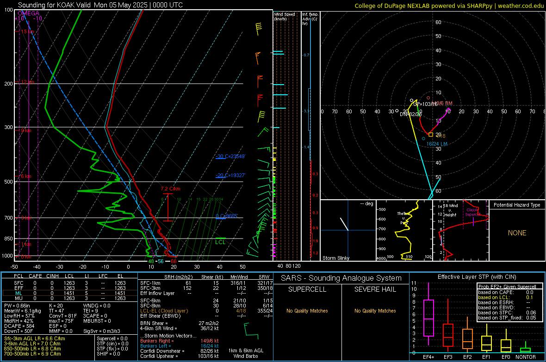Image resolution: width=546 pixels, height=362 pixels.
Task: Click the Theta-e v. Pres inset chart
Action: point(404,230)
